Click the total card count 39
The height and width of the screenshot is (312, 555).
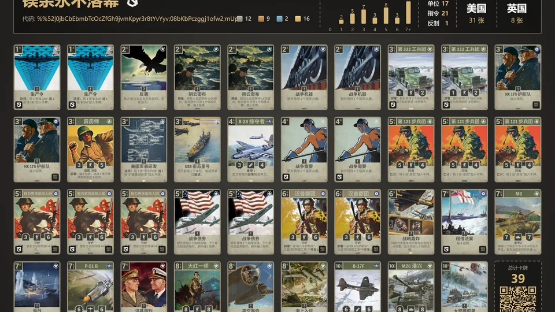click(x=518, y=278)
